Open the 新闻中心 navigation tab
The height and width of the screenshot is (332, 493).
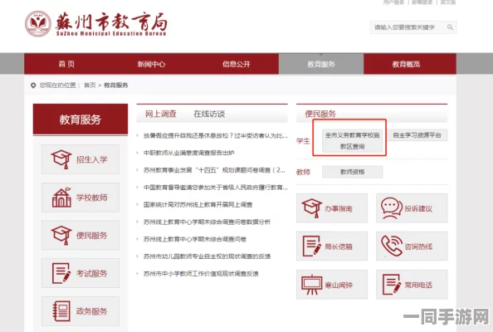tap(151, 64)
